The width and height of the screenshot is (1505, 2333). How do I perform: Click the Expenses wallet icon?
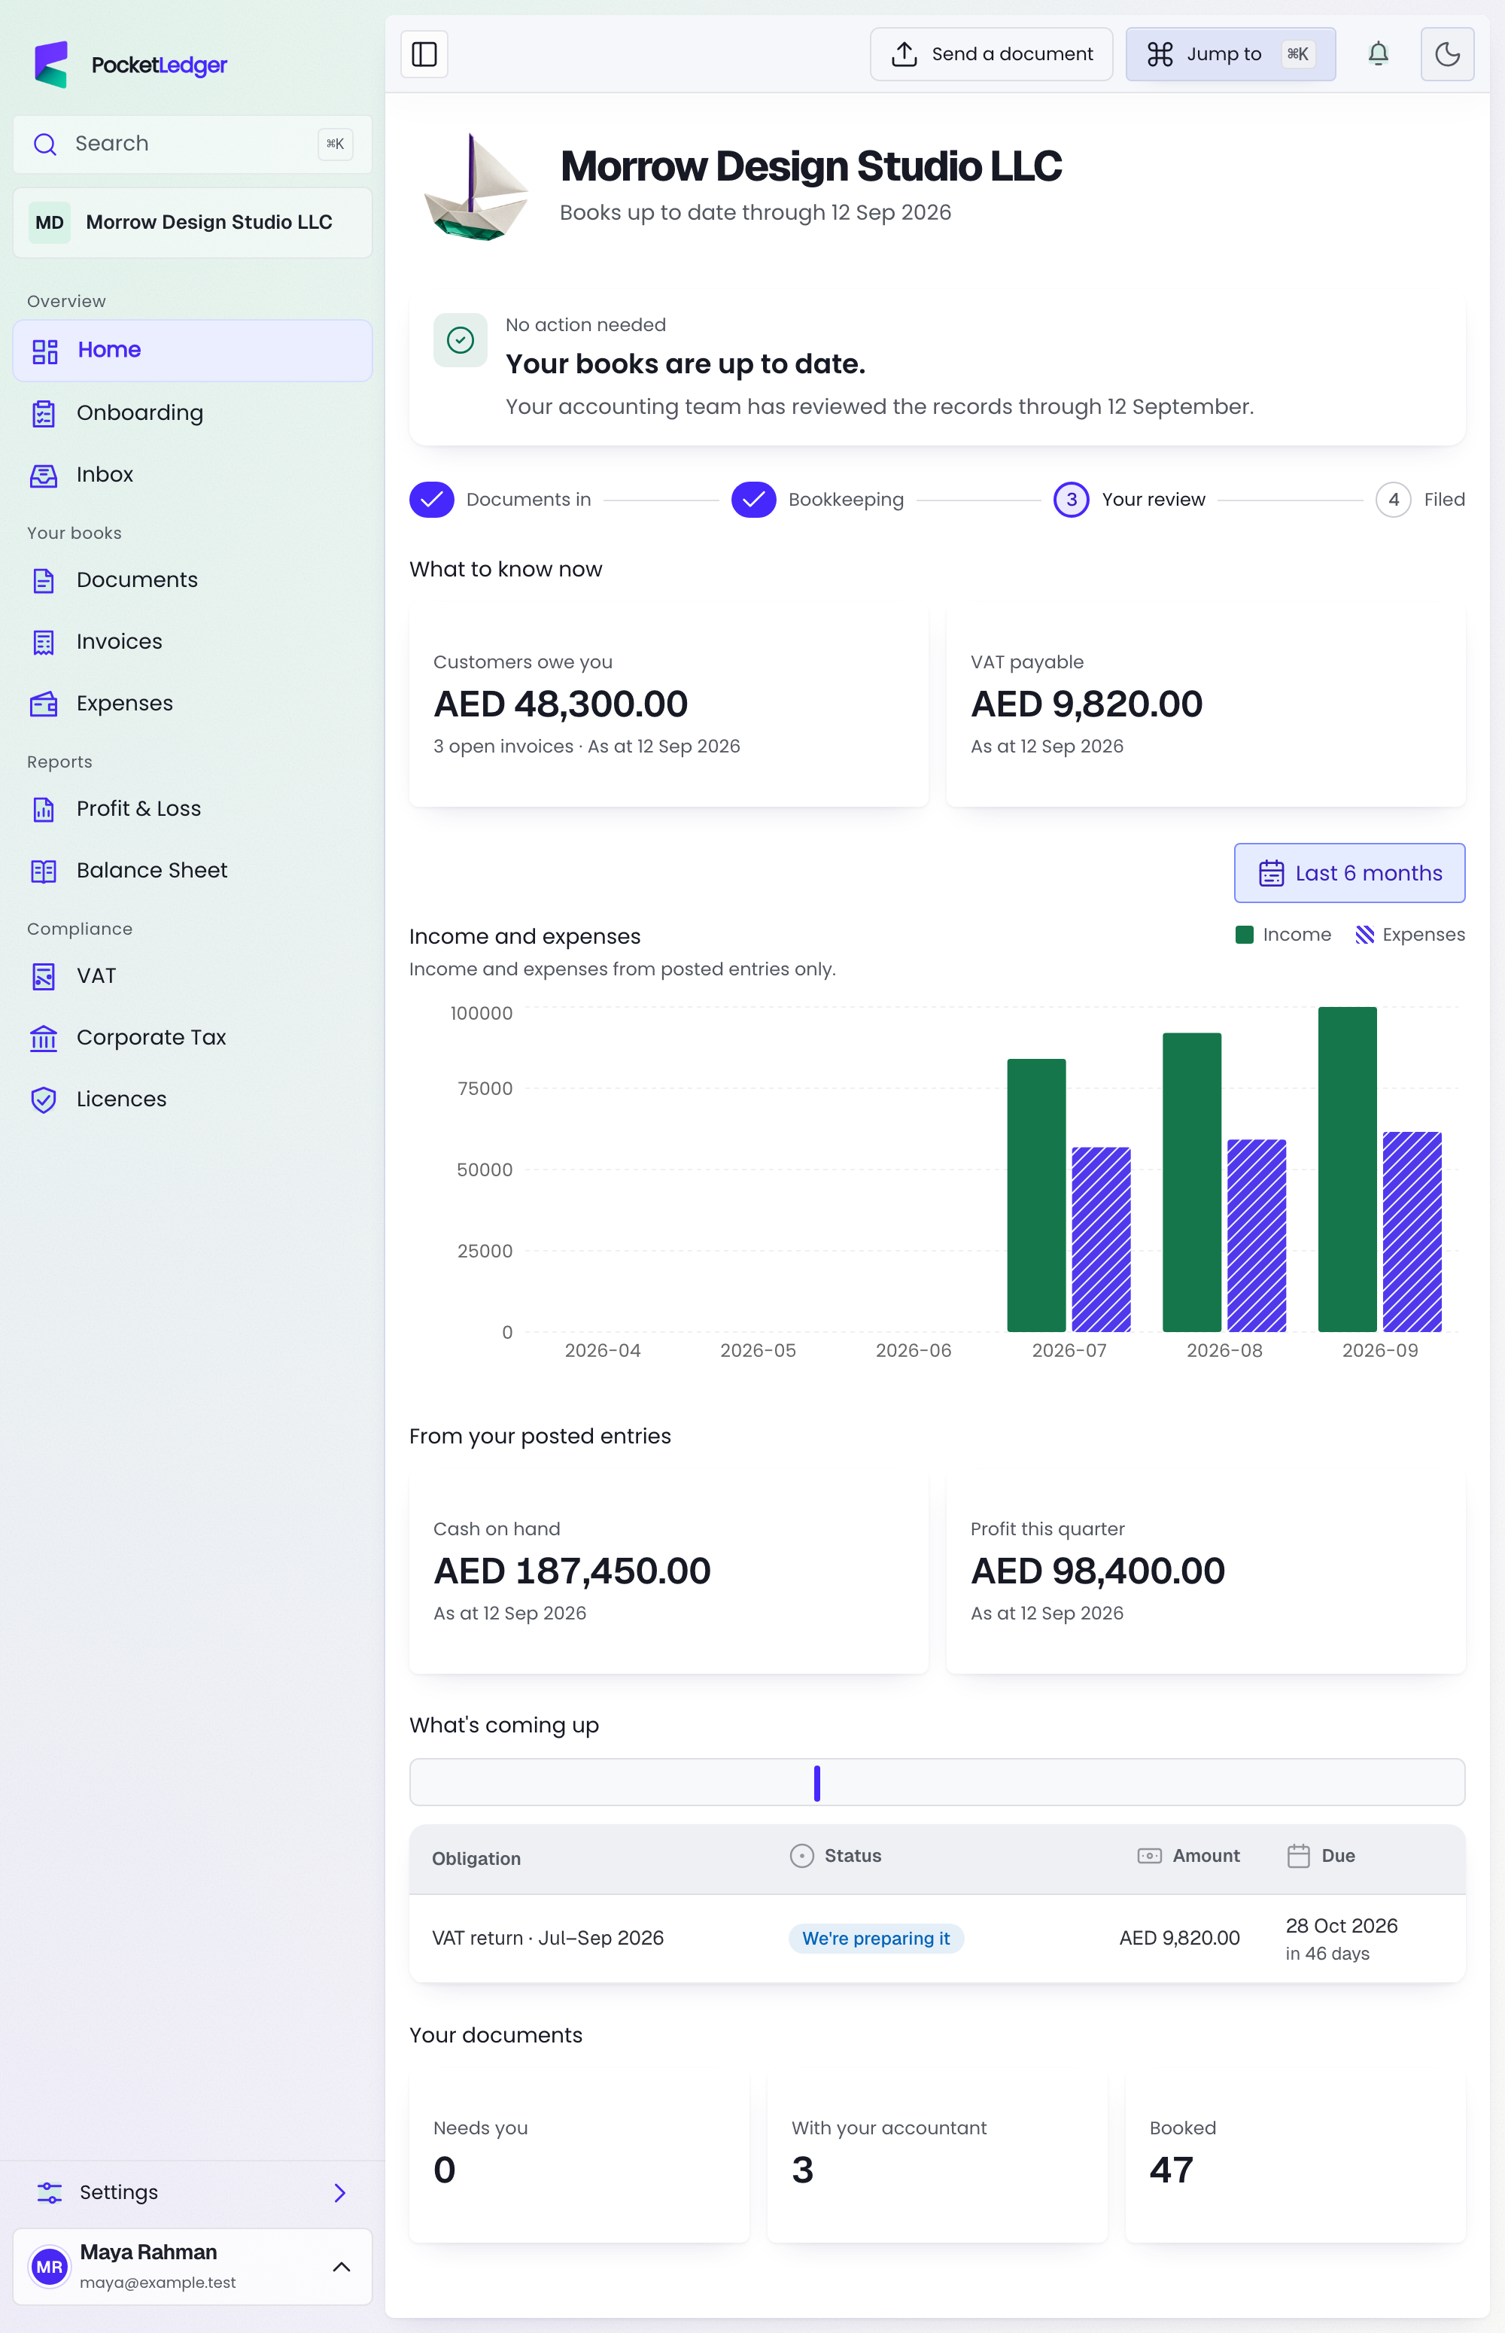pos(44,704)
